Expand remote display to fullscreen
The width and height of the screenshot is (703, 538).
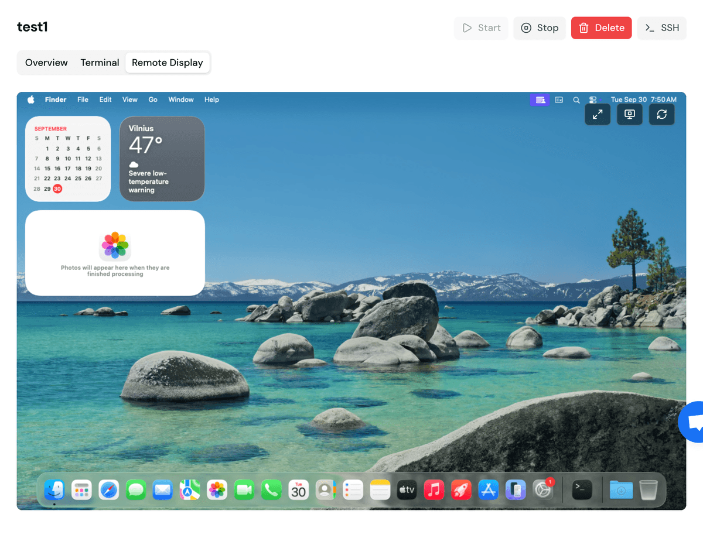pos(598,115)
